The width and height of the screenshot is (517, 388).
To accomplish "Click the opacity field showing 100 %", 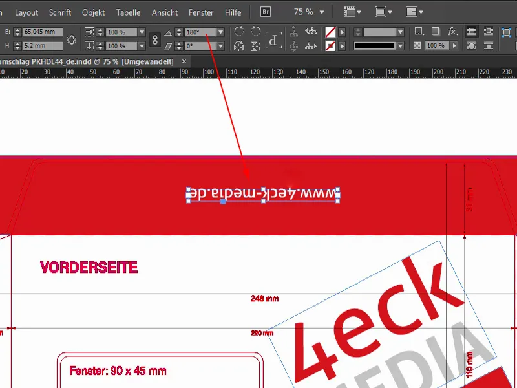I will tap(438, 45).
